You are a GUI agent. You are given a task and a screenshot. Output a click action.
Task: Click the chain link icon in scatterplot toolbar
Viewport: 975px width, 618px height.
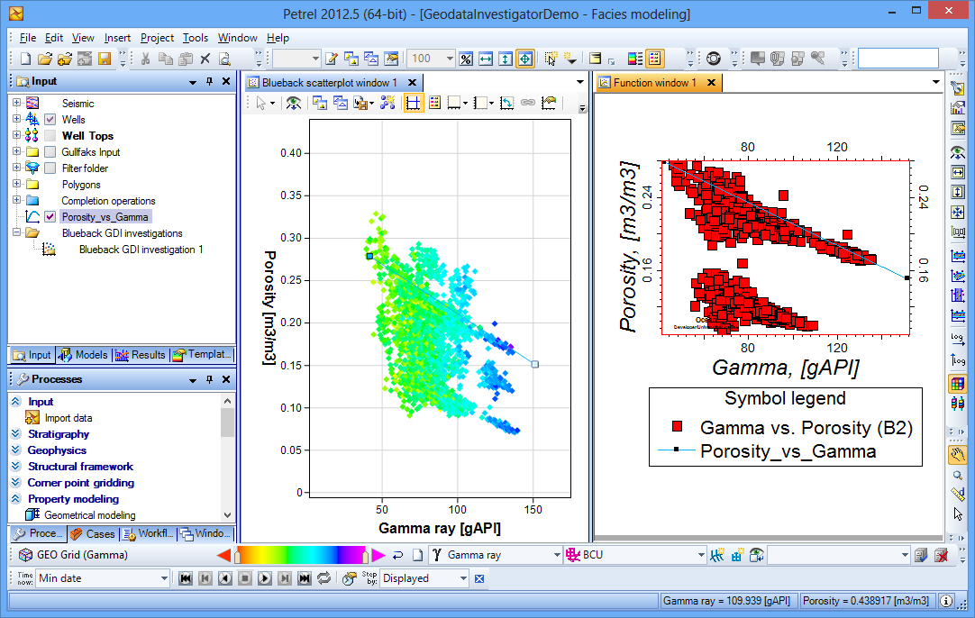(528, 103)
